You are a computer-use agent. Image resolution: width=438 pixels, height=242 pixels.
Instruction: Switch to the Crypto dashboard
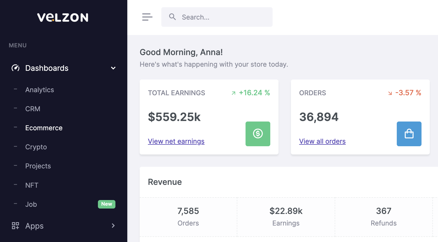tap(36, 147)
